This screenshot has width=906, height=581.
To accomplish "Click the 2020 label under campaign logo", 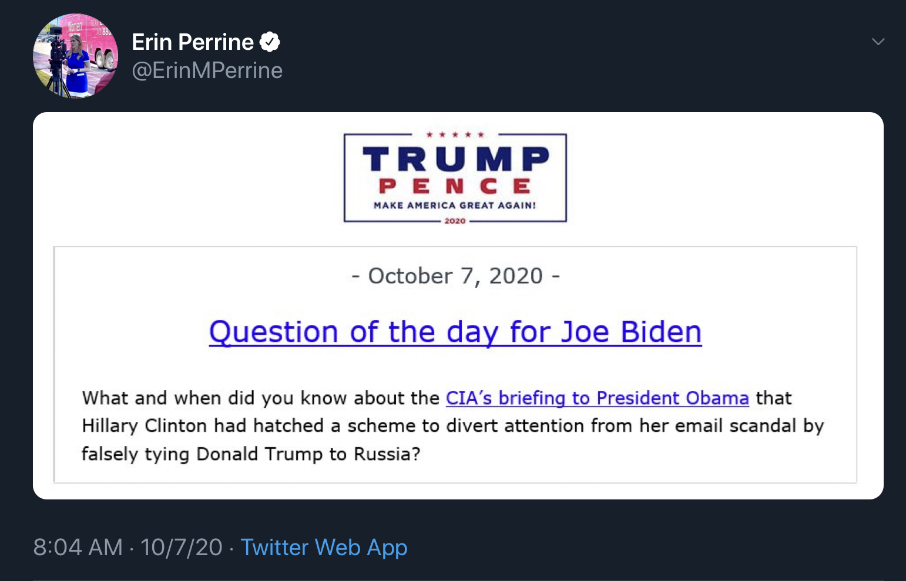I will coord(455,221).
